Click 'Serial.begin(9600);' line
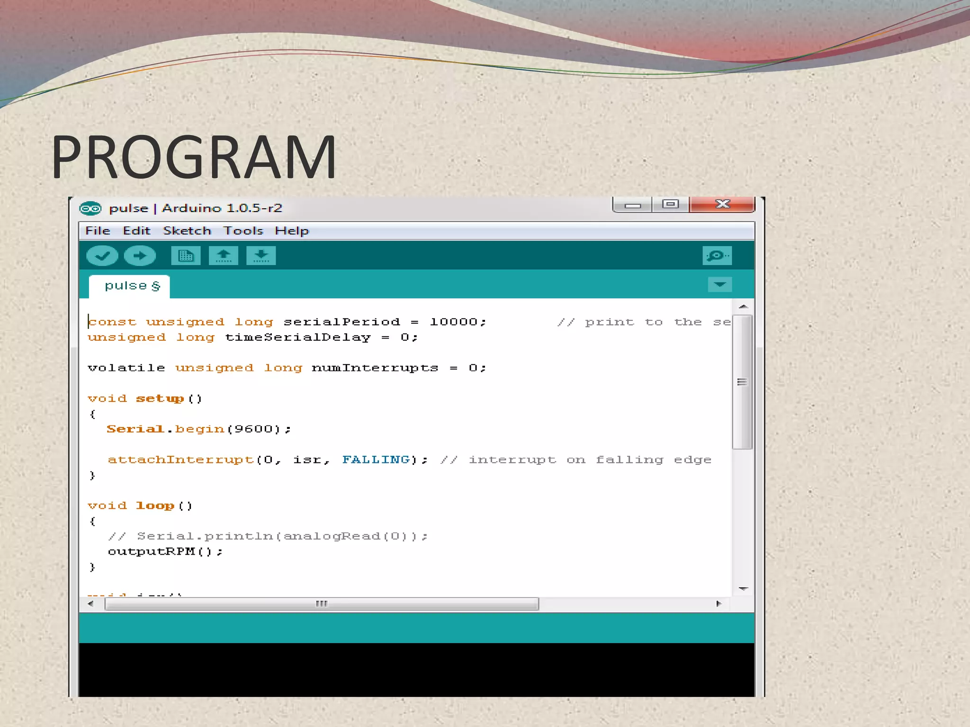Screen dimensions: 970x727 click(199, 429)
